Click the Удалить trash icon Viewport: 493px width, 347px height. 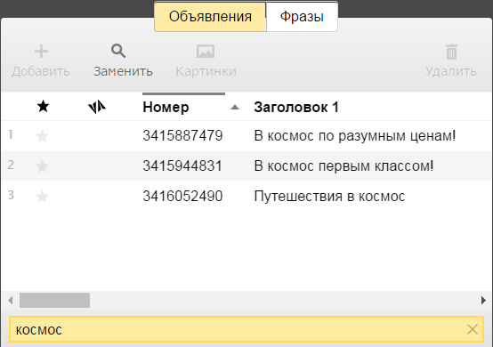point(451,52)
